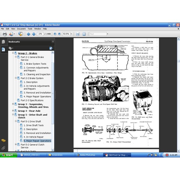Open the Edit menu
Image resolution: width=180 pixels, height=180 pixels.
[7, 29]
